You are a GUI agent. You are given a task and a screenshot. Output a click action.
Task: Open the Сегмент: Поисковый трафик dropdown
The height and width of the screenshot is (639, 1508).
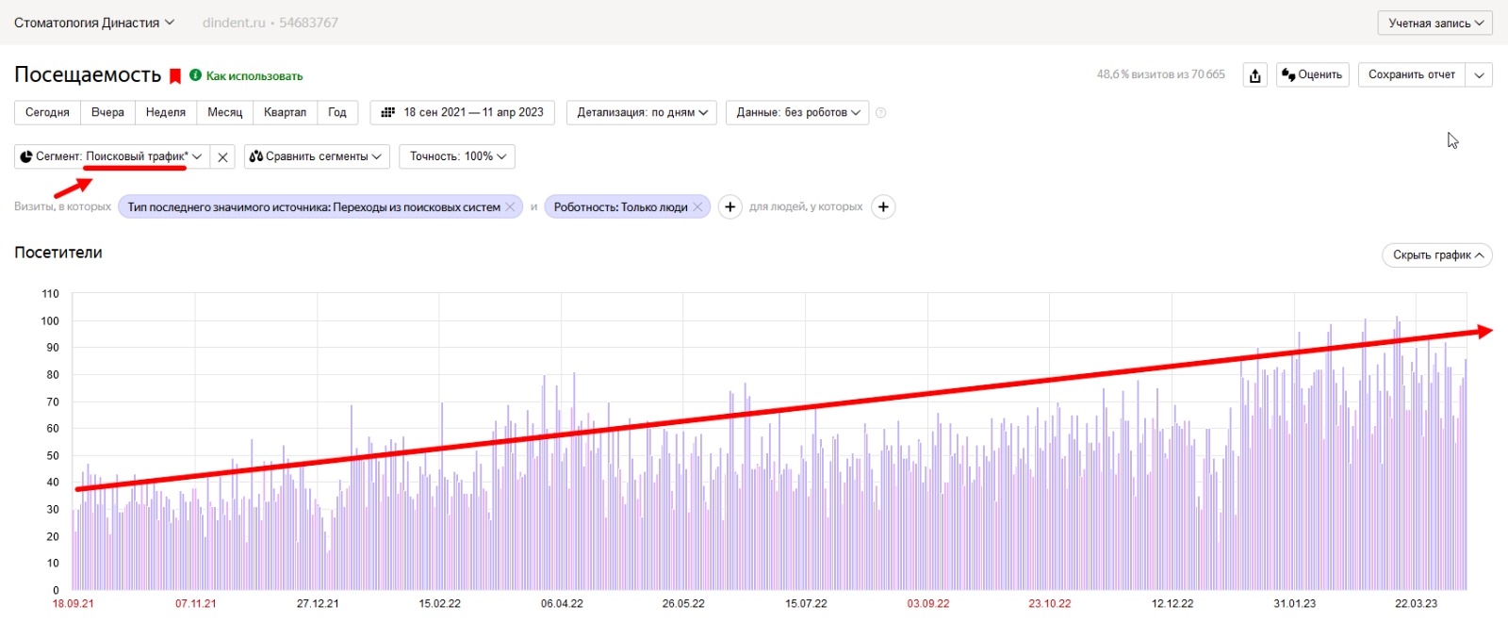(x=112, y=156)
